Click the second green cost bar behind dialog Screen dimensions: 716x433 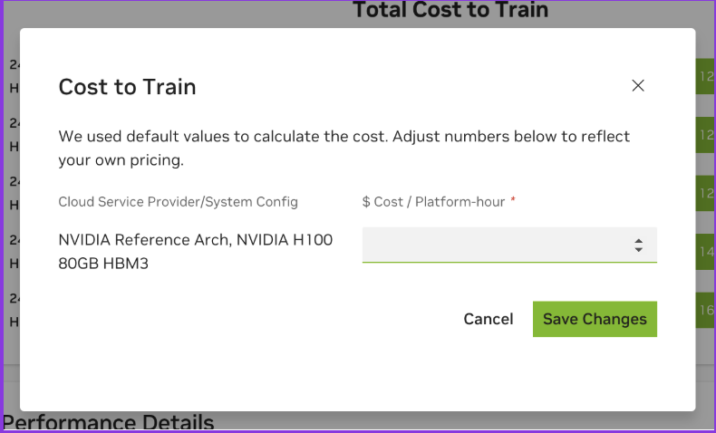[705, 135]
